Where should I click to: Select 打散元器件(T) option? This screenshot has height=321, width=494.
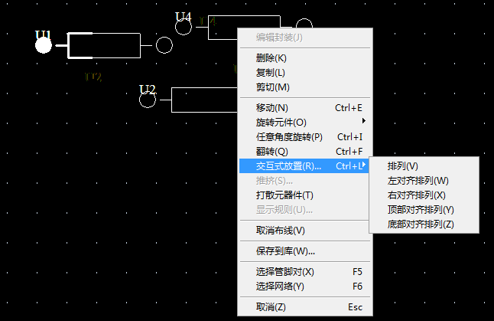point(284,195)
